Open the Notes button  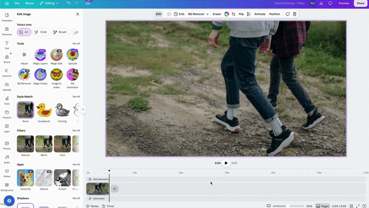coord(93,206)
